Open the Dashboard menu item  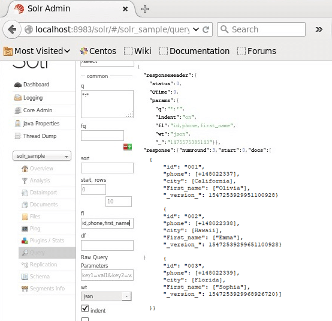(36, 85)
